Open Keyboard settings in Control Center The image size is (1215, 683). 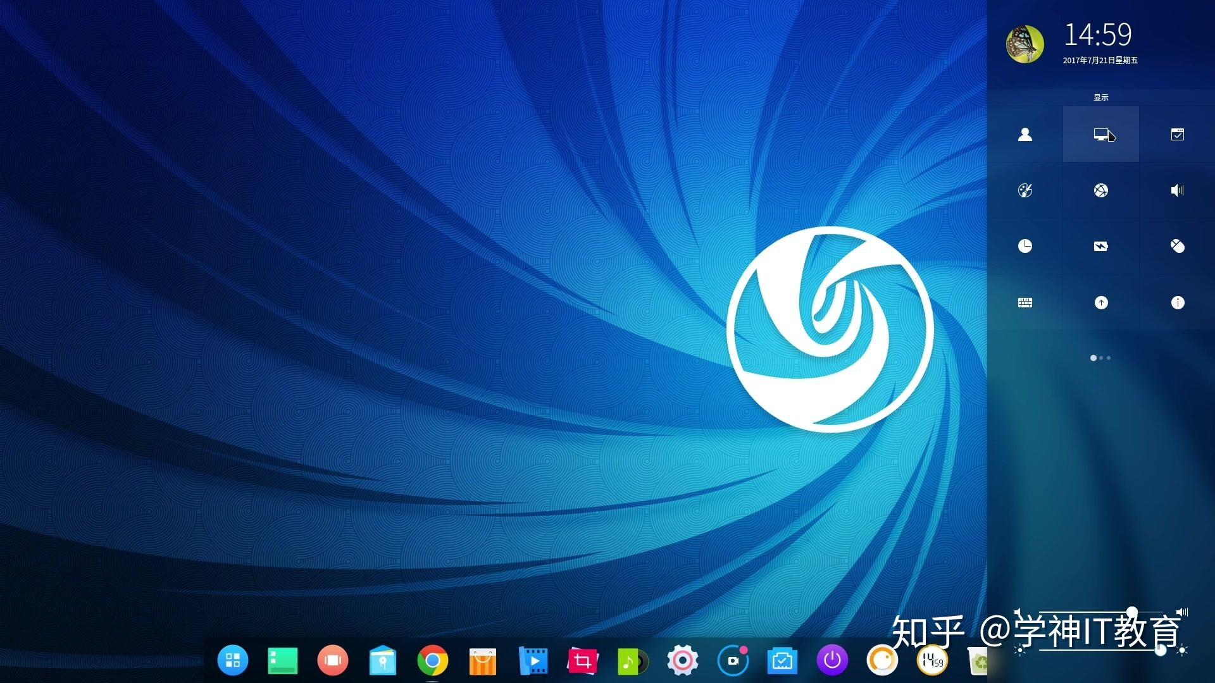pyautogui.click(x=1025, y=303)
